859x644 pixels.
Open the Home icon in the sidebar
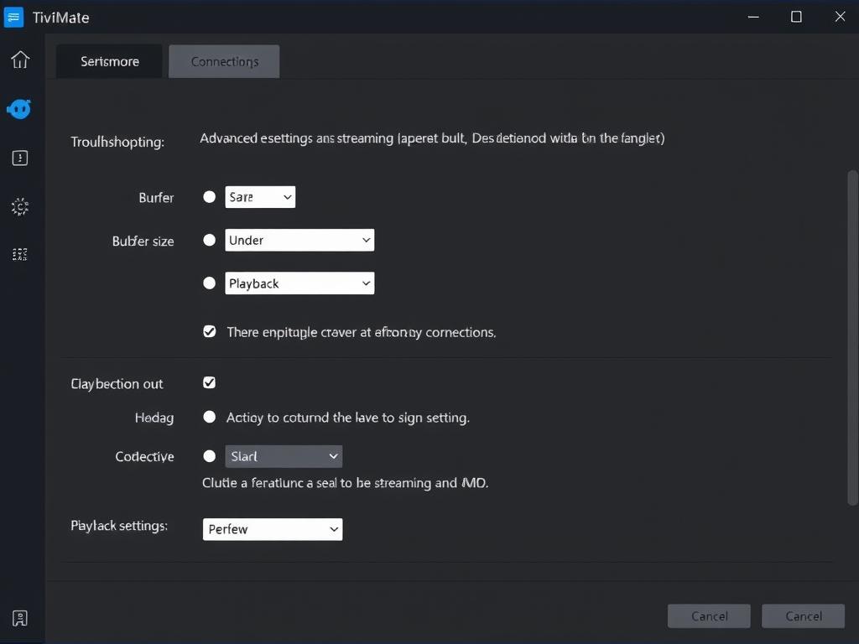pyautogui.click(x=19, y=60)
